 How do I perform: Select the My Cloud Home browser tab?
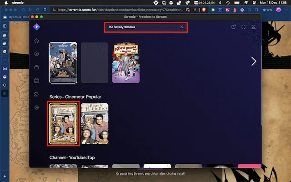click(16, 17)
